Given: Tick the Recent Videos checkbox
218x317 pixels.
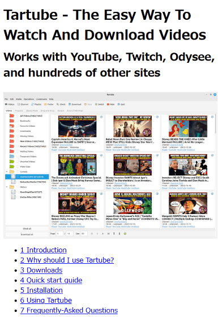Looking at the screenshot, I should click(x=18, y=147).
